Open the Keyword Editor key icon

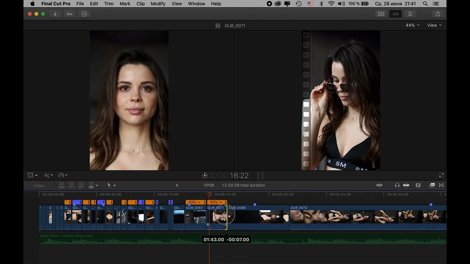[69, 14]
